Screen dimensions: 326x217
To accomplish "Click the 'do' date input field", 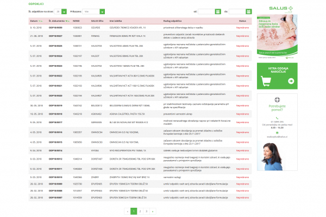I will tap(237, 11).
